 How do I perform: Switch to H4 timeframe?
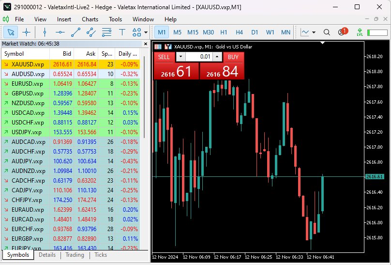pyautogui.click(x=239, y=32)
